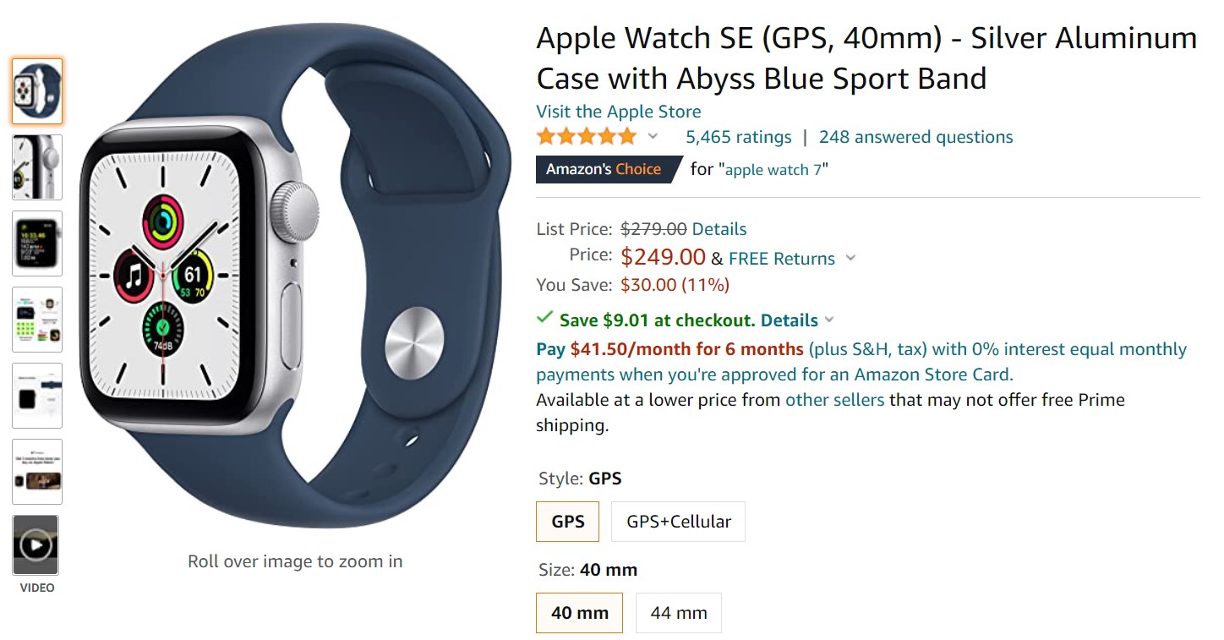Select the fifth product thumbnail

(x=37, y=396)
